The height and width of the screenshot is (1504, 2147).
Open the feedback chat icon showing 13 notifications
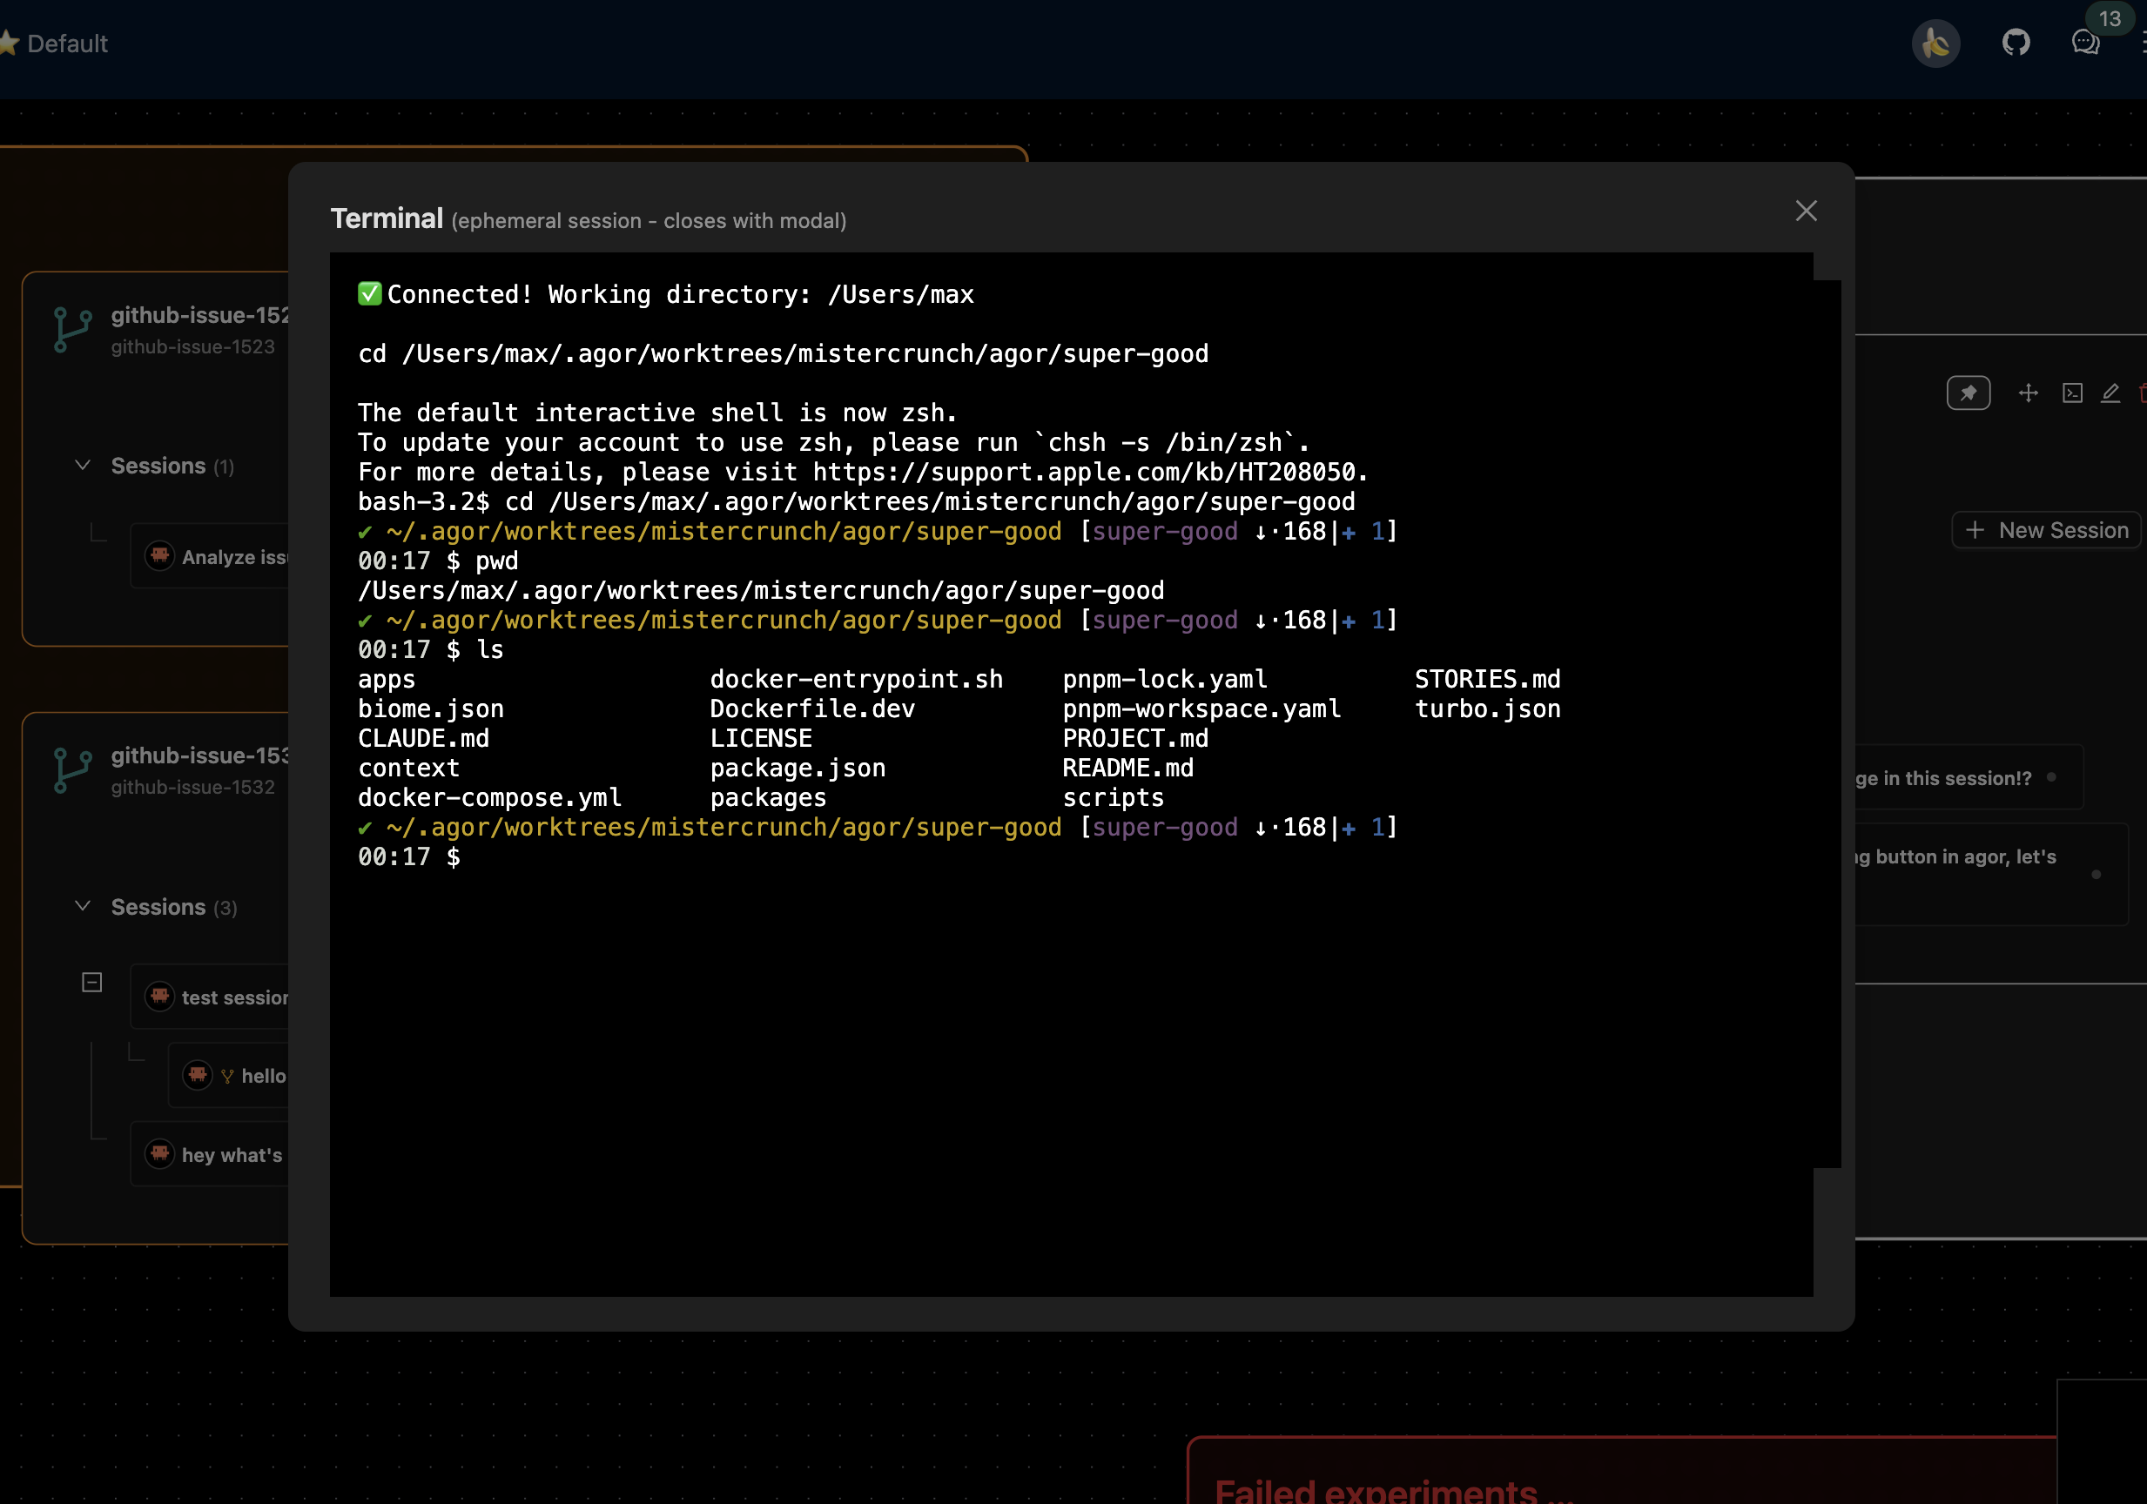click(2085, 43)
